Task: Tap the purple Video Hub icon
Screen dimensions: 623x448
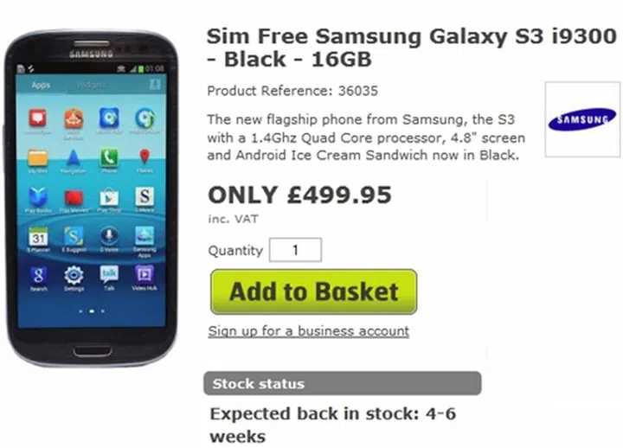Action: pyautogui.click(x=145, y=274)
